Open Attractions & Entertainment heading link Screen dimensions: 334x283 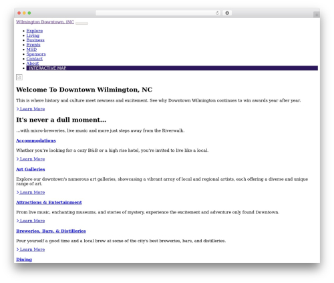[x=49, y=202]
